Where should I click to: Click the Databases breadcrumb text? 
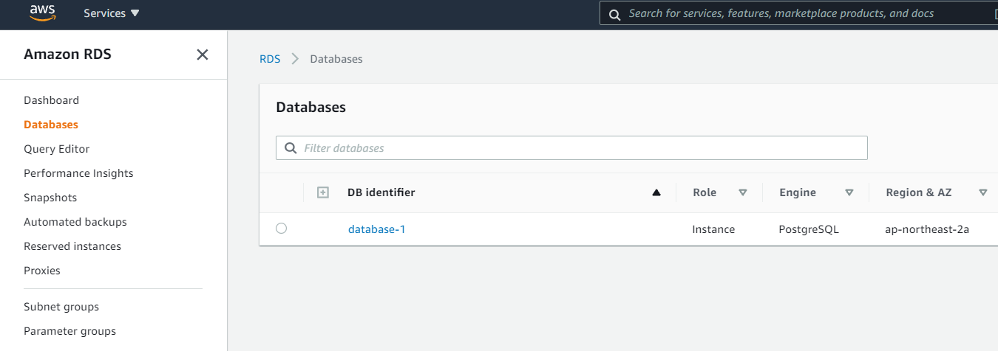tap(336, 59)
